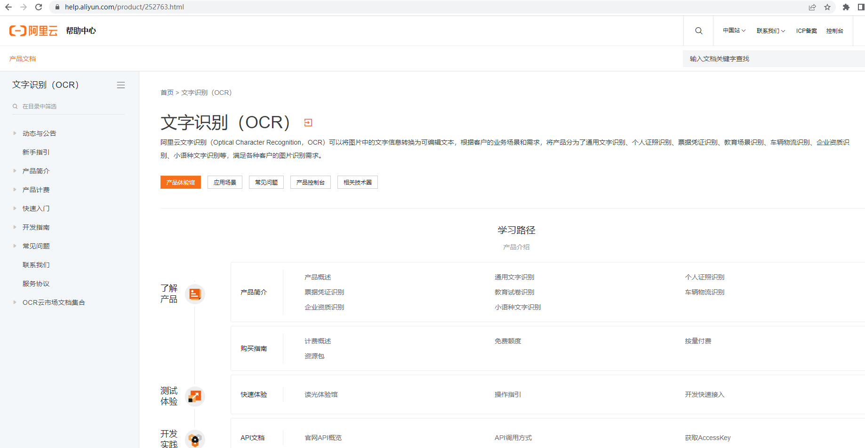Click the browser address bar URL
Image resolution: width=865 pixels, height=448 pixels.
(x=124, y=7)
